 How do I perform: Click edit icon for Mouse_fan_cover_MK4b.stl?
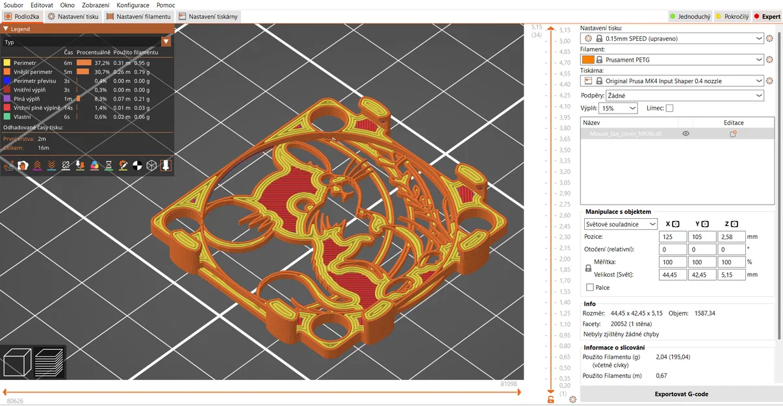(733, 134)
